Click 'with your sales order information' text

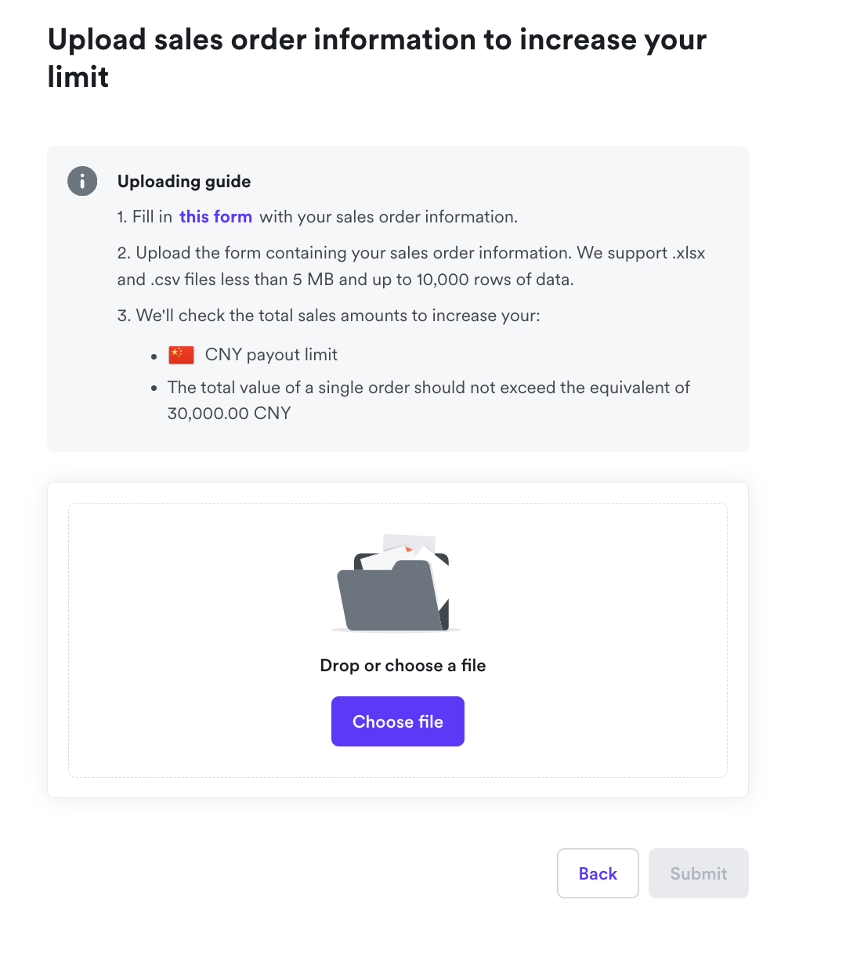tap(389, 217)
